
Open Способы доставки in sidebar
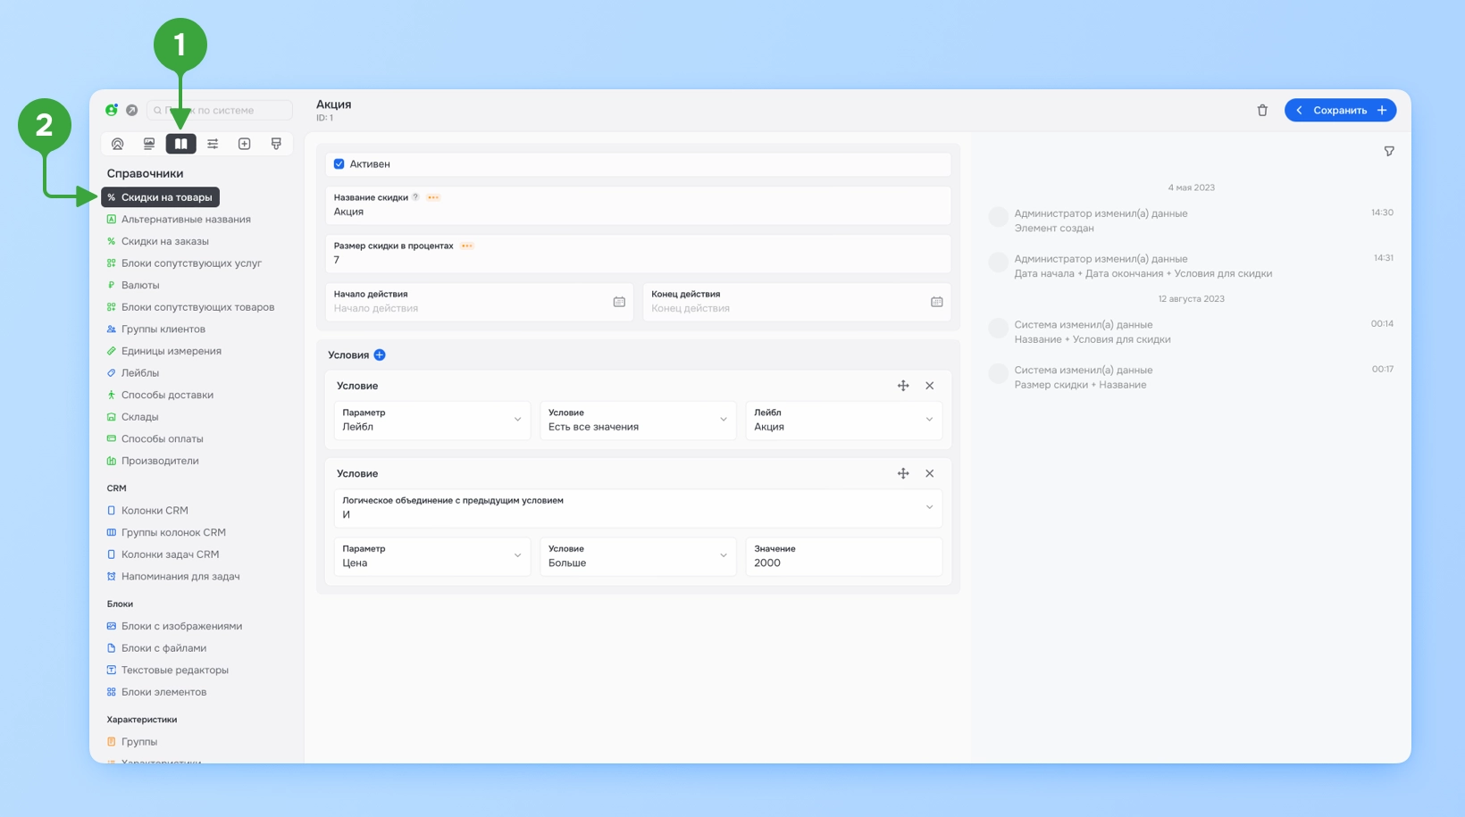tap(167, 395)
